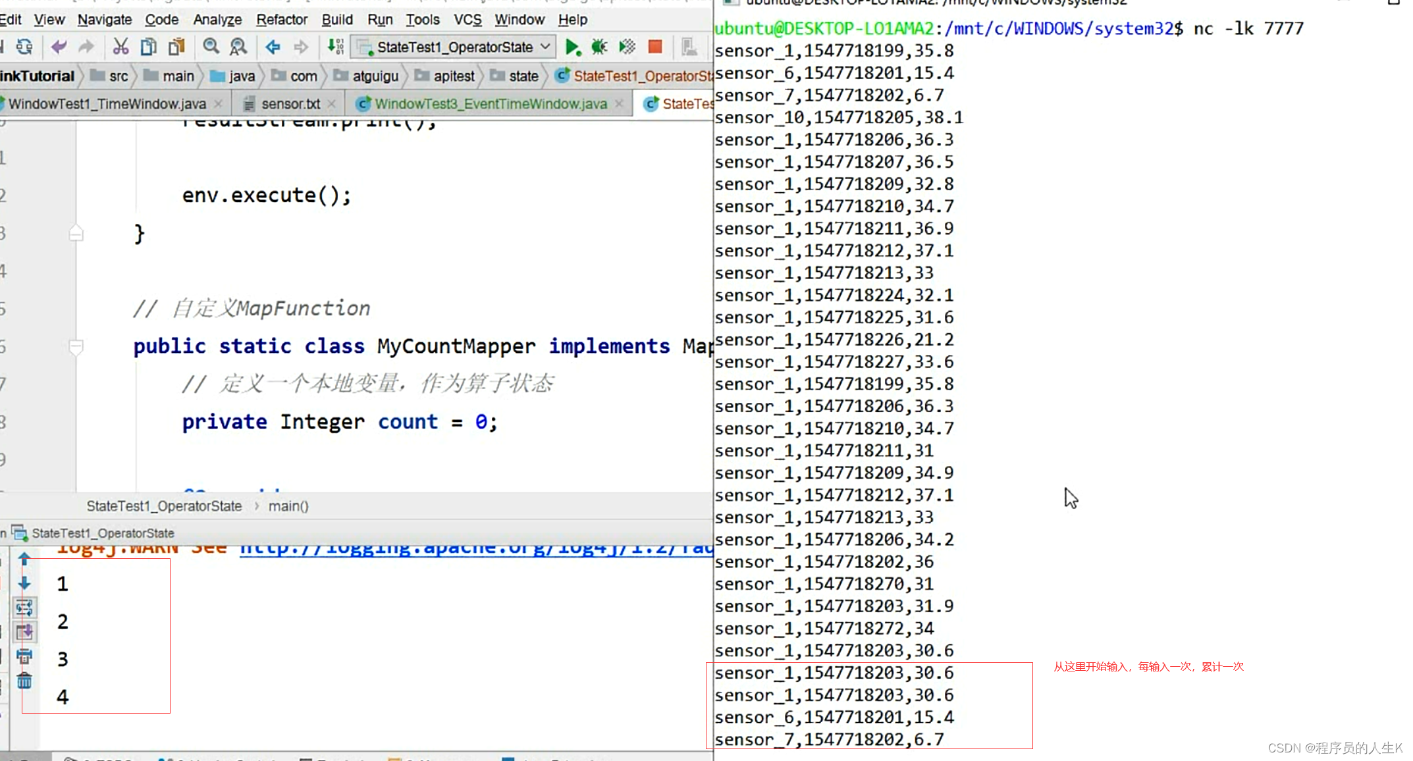Click the Find magnifier icon

pos(211,47)
